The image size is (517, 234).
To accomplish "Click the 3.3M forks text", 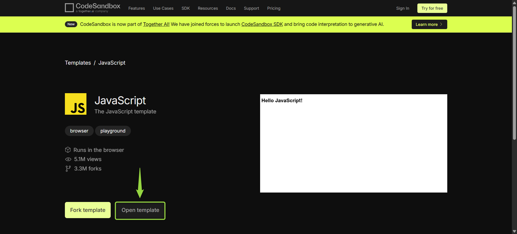I will click(x=88, y=169).
